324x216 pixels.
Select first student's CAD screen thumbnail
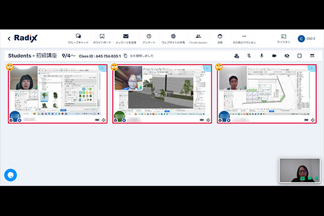[58, 91]
